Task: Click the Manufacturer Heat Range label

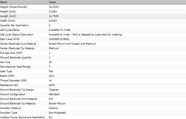Action: (15, 67)
